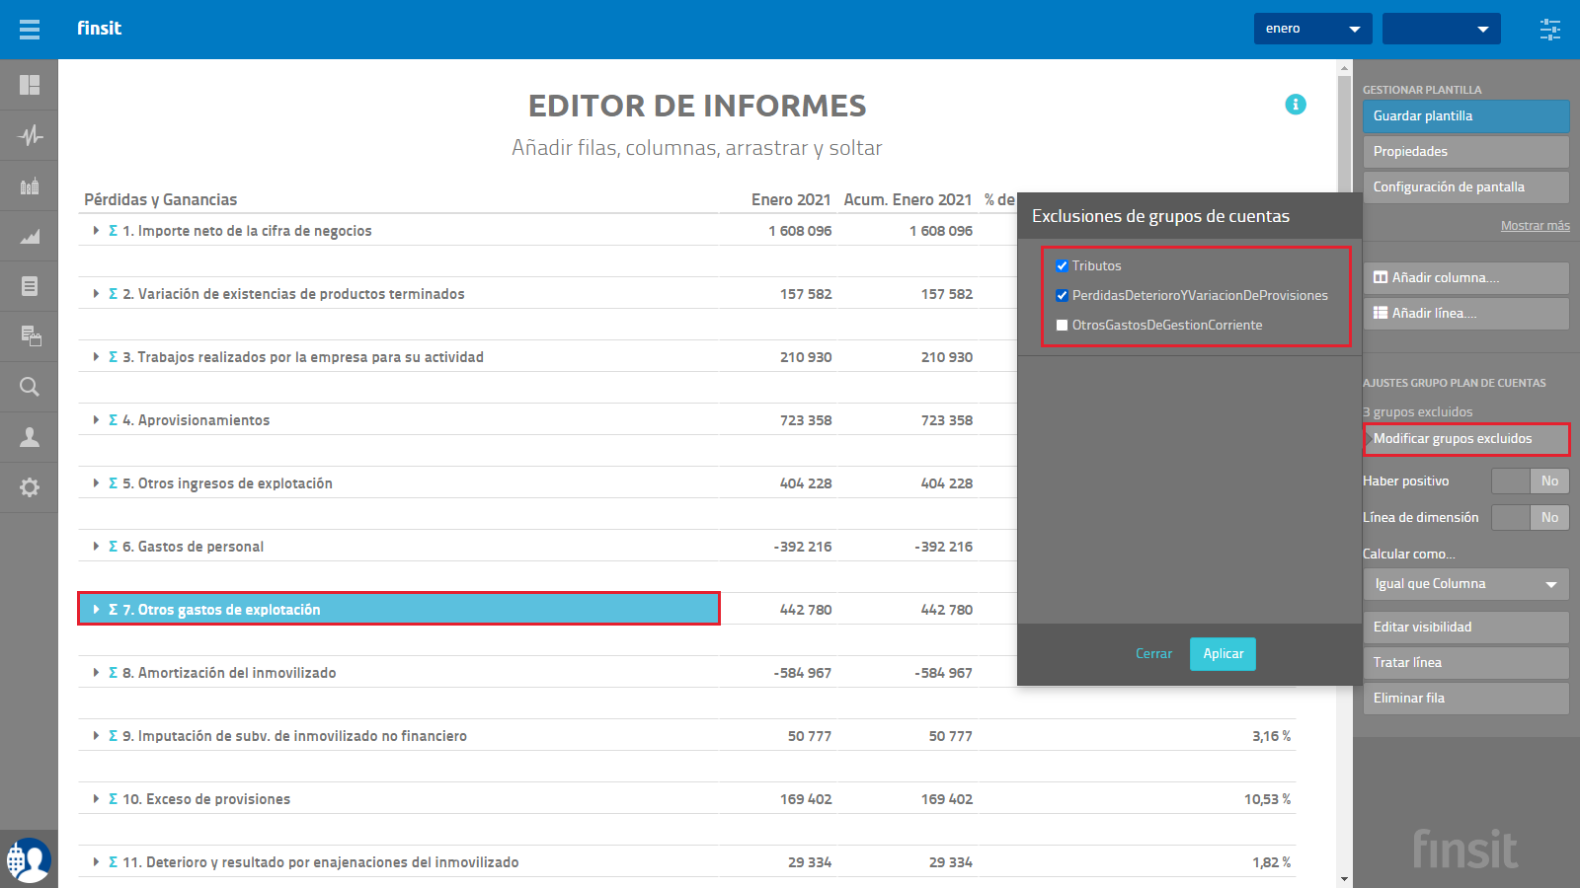Open the settings gear sidebar icon

(x=30, y=487)
